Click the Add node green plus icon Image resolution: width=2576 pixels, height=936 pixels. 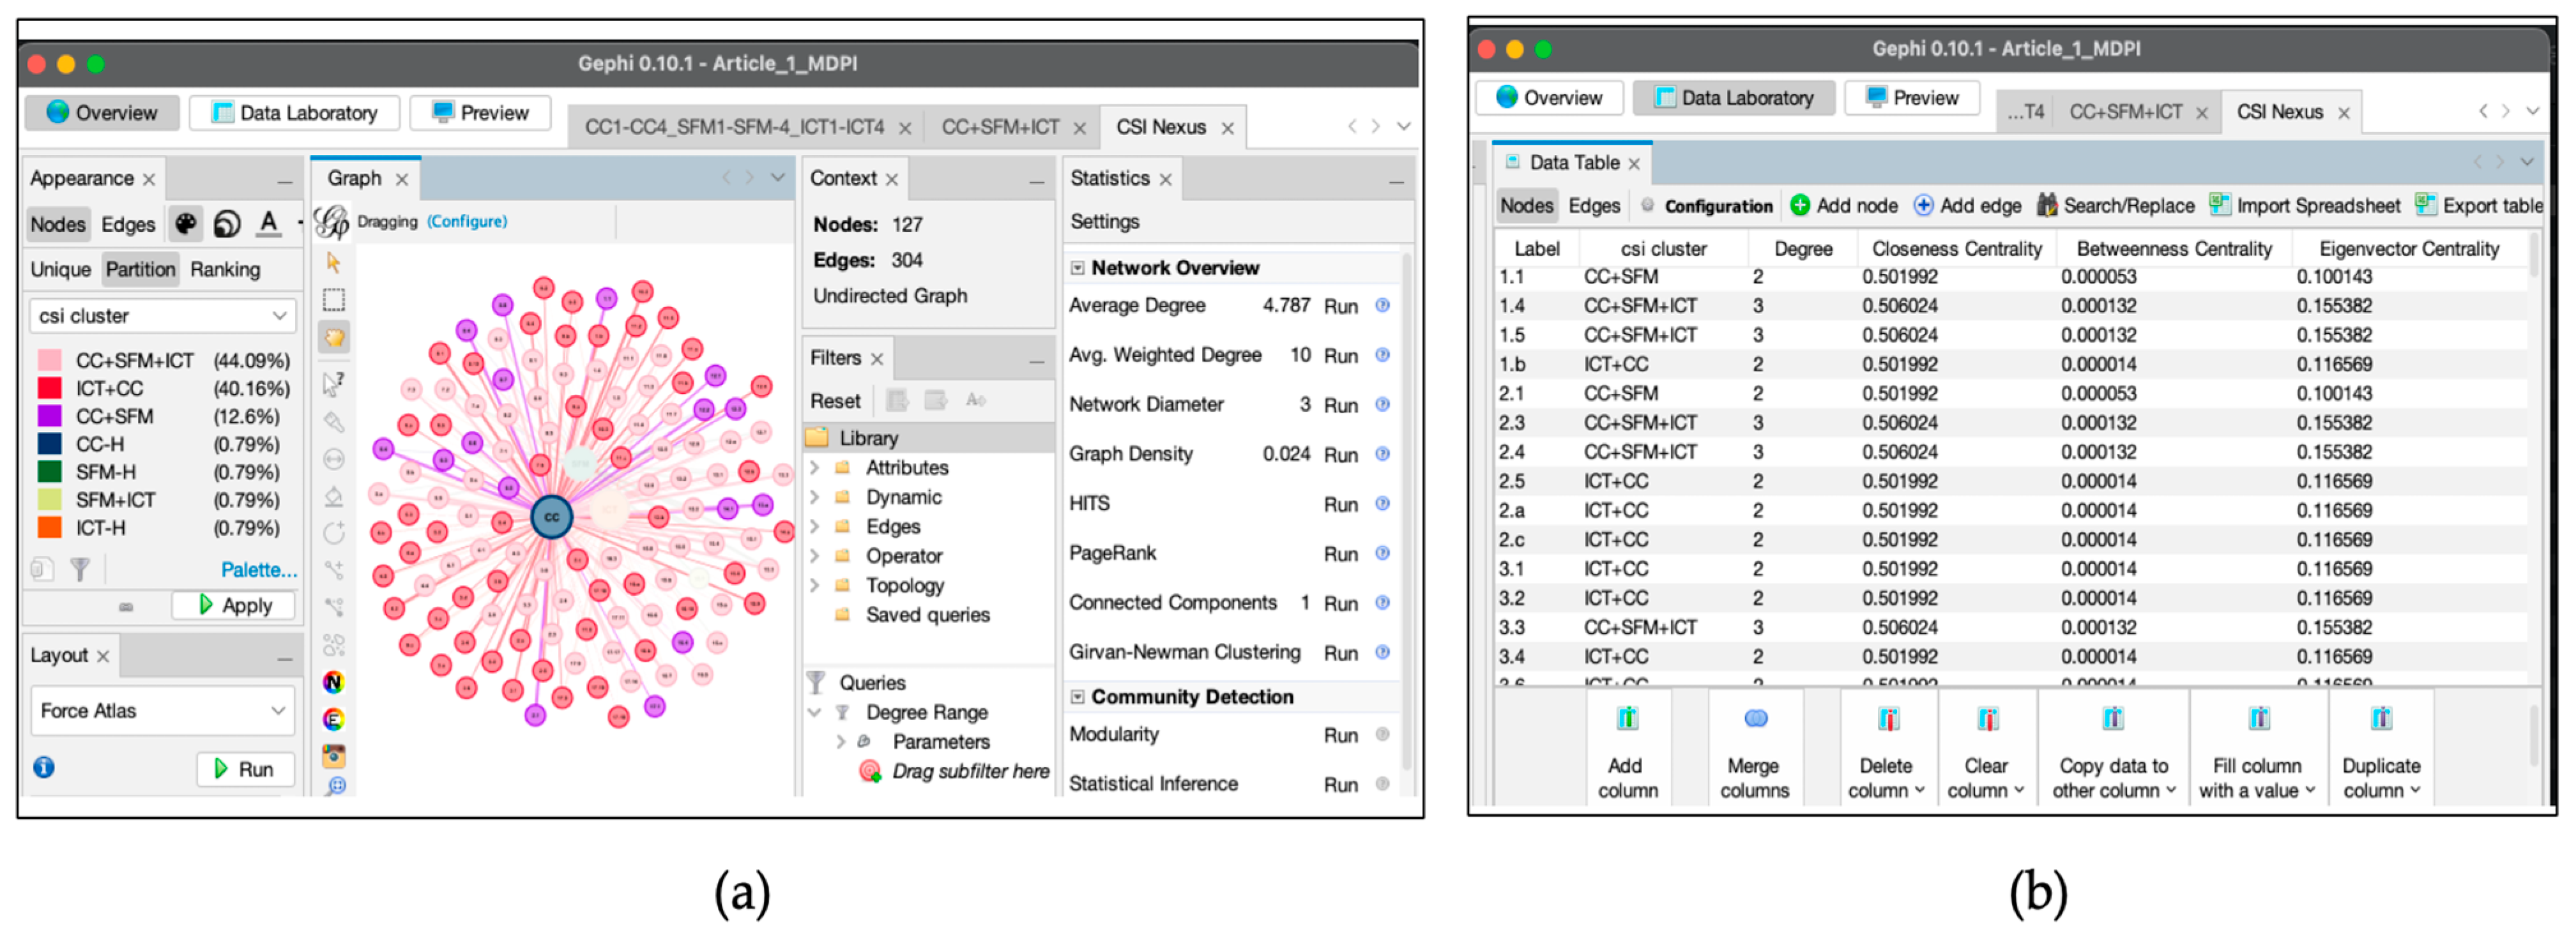[1800, 206]
